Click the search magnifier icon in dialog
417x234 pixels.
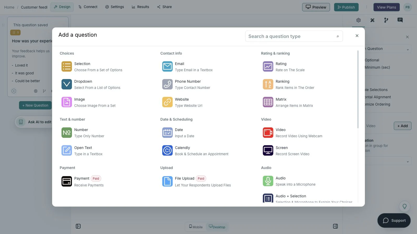coord(338,36)
